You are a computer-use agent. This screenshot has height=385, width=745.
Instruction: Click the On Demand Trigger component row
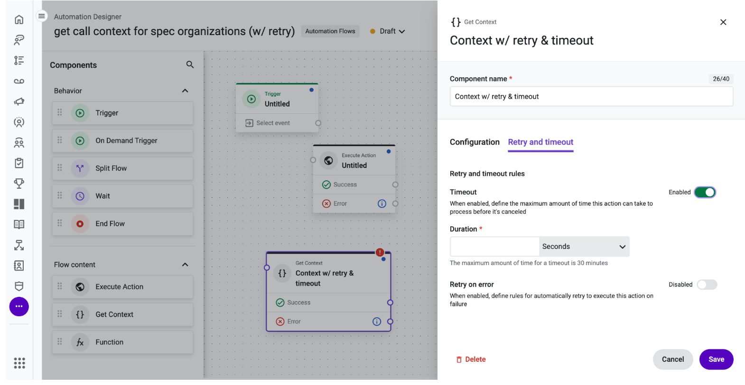point(122,141)
